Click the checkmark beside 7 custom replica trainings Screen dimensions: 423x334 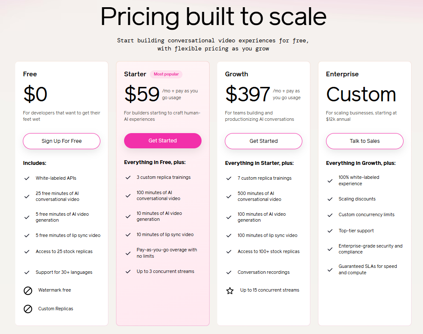(x=229, y=178)
